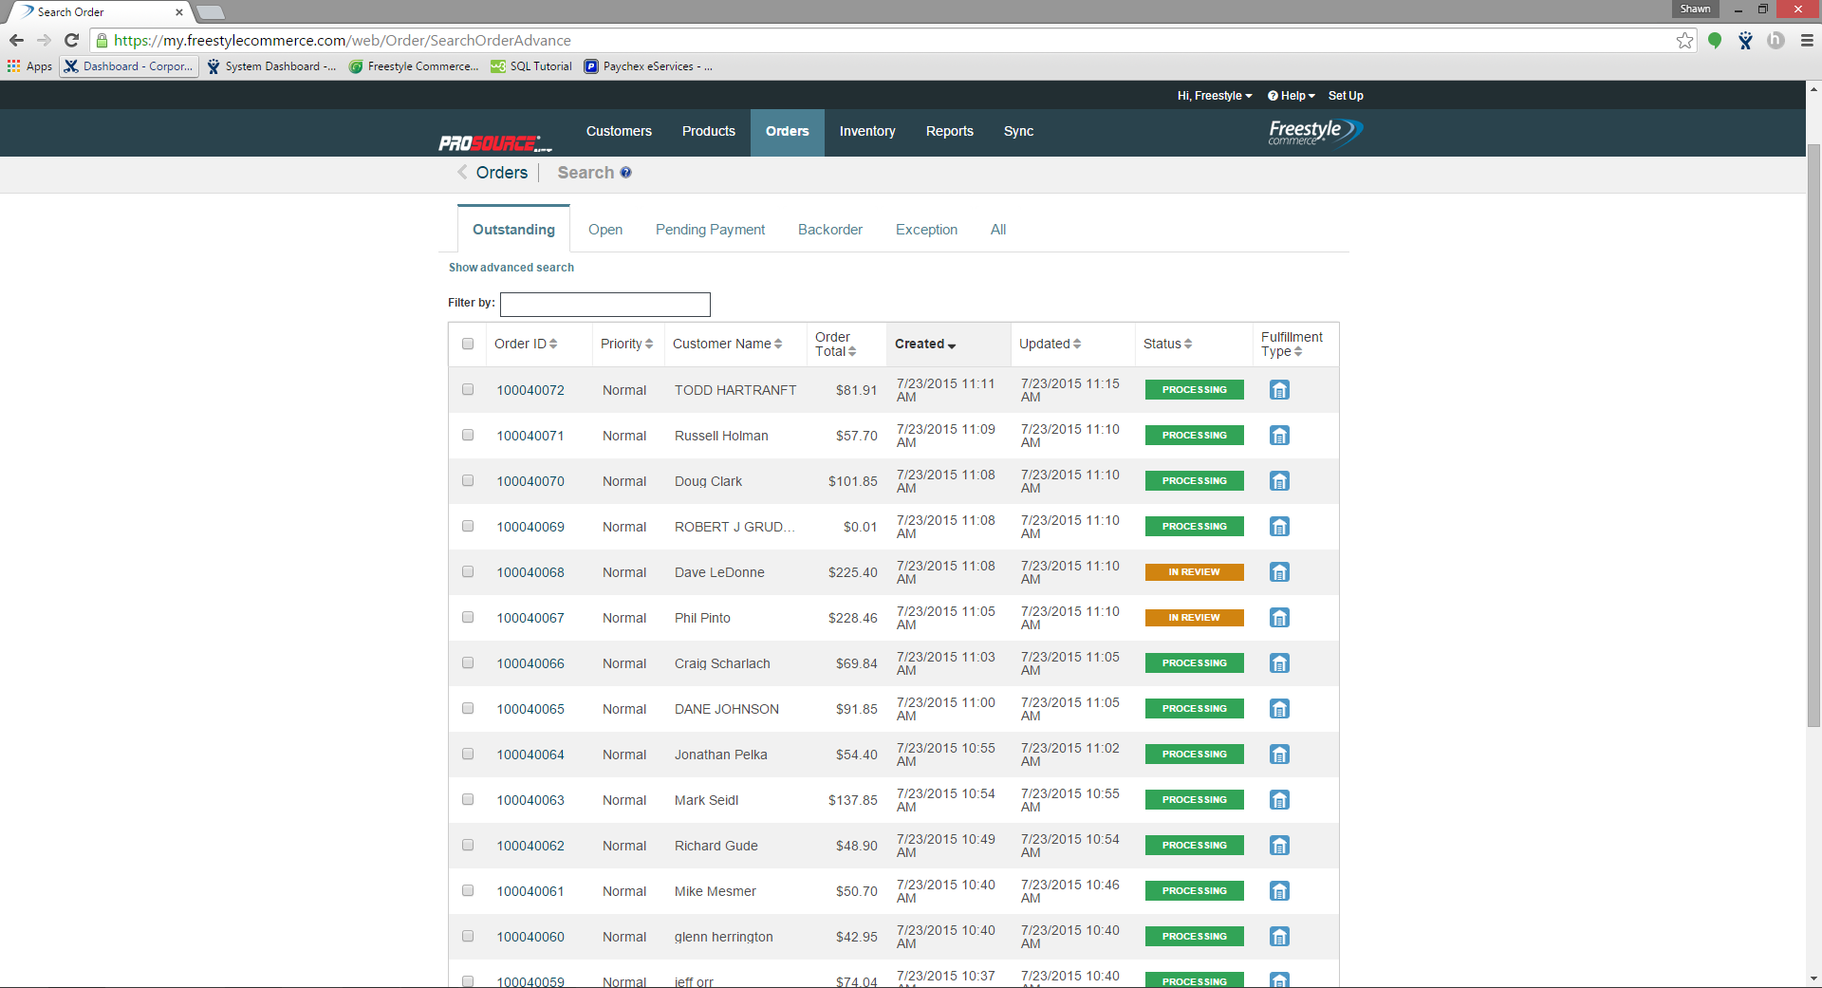This screenshot has height=988, width=1822.
Task: Toggle the Created column sort arrow
Action: (952, 346)
